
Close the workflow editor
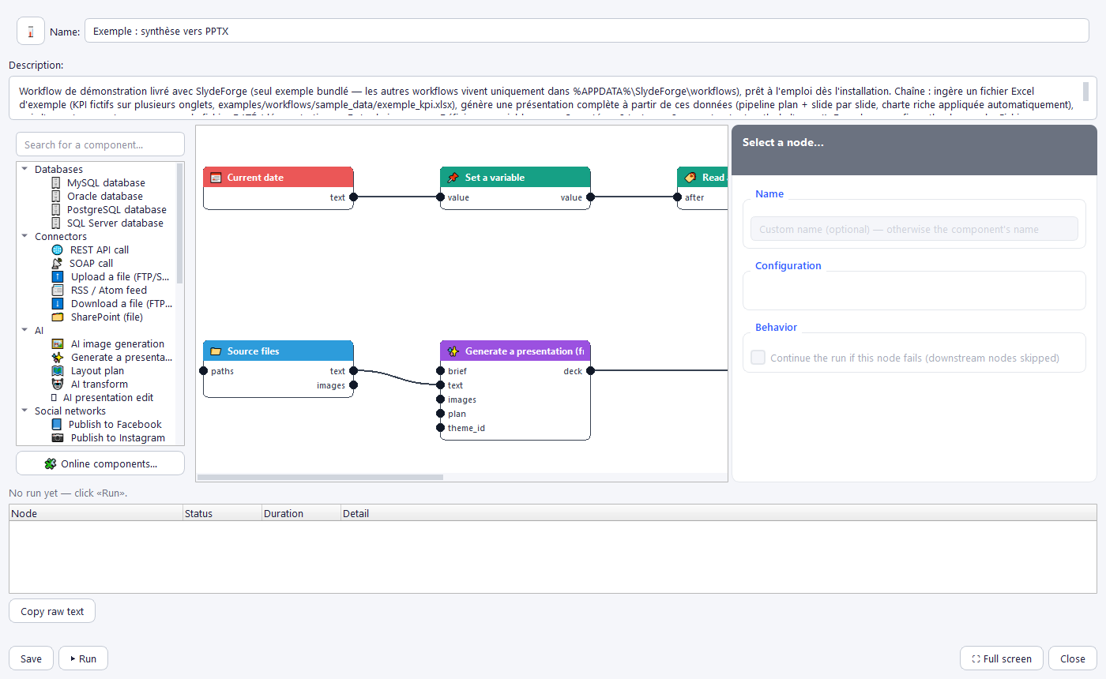[1073, 658]
